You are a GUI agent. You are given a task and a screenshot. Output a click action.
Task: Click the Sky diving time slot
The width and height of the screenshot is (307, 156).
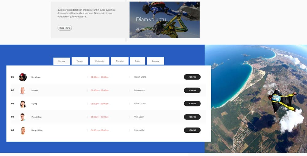click(x=99, y=77)
